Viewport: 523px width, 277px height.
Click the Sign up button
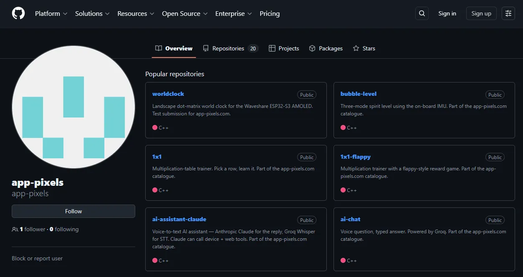481,13
